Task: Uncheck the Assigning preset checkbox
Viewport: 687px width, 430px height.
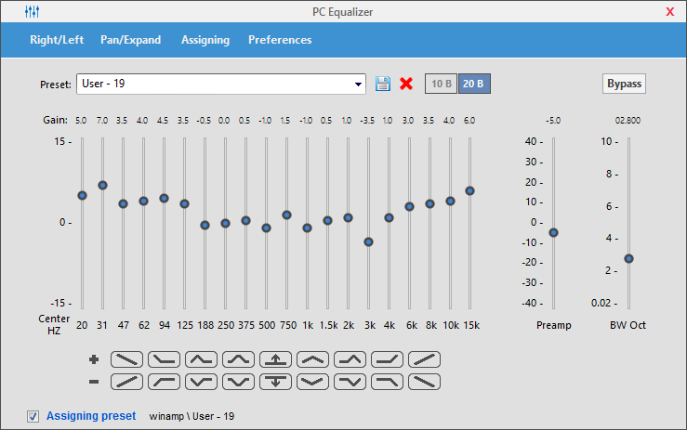Action: tap(33, 416)
